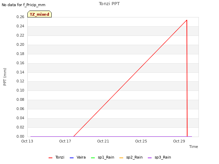Click the 0.16 y-axis tick label
The height and width of the screenshot is (164, 219).
21,63
